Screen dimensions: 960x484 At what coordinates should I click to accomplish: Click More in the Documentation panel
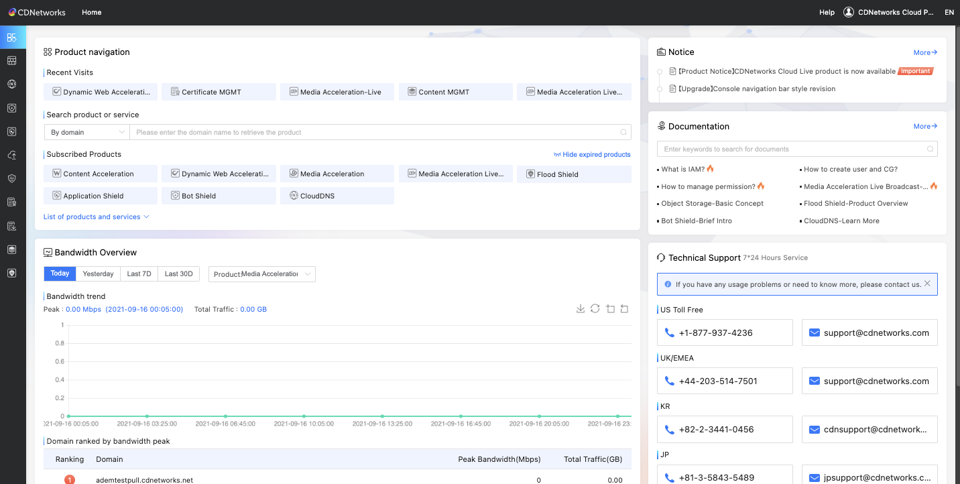[925, 126]
